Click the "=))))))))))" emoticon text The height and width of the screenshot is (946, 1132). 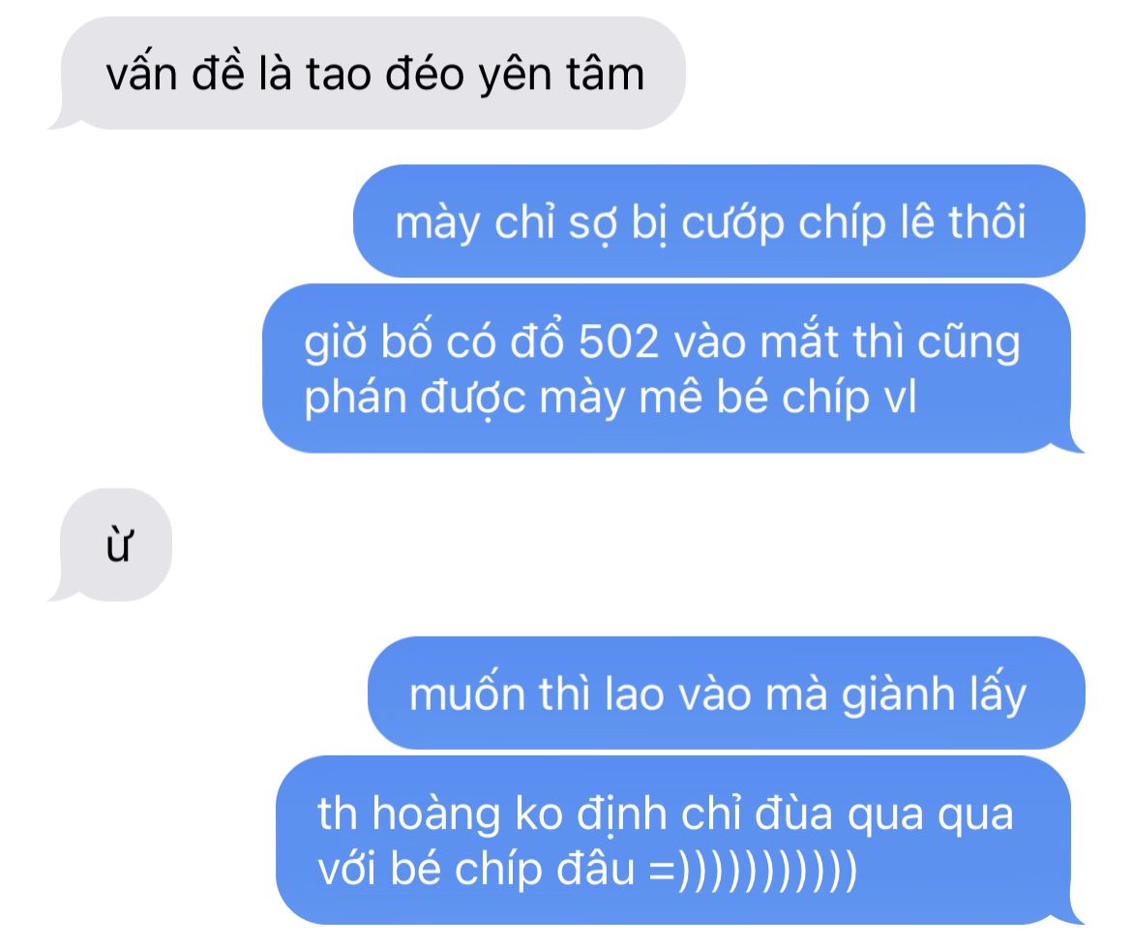(753, 868)
